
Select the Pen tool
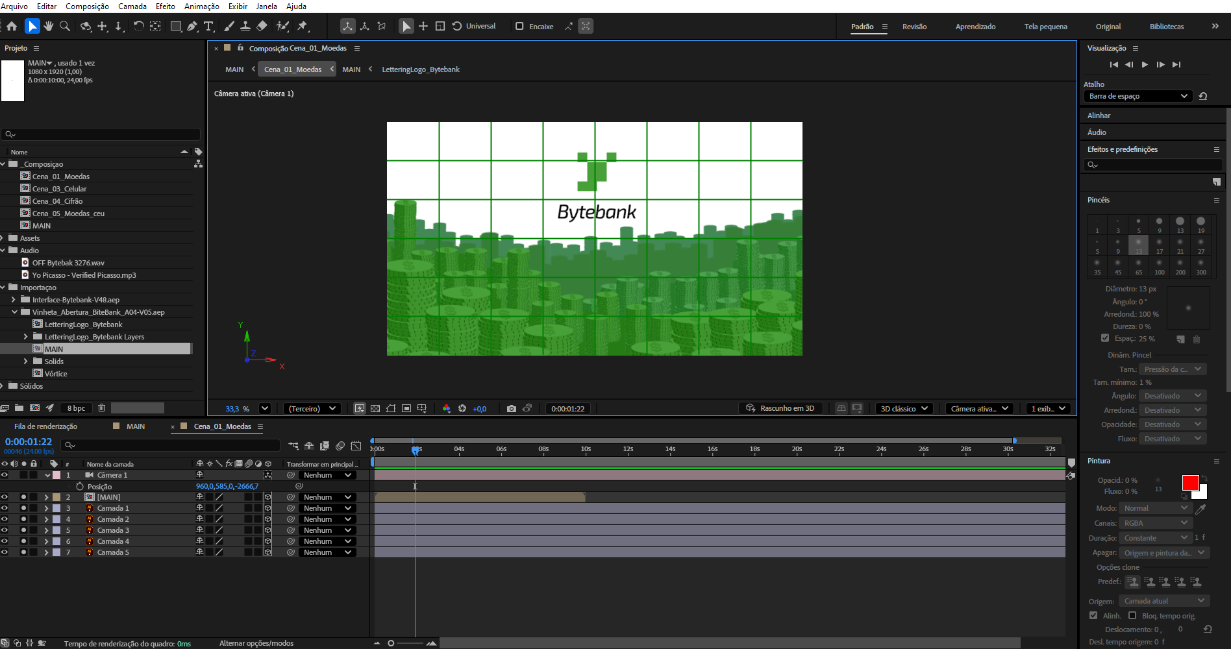coord(192,26)
